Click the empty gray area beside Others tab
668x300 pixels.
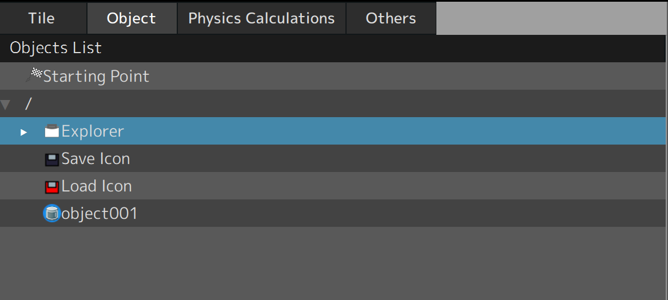(551, 18)
